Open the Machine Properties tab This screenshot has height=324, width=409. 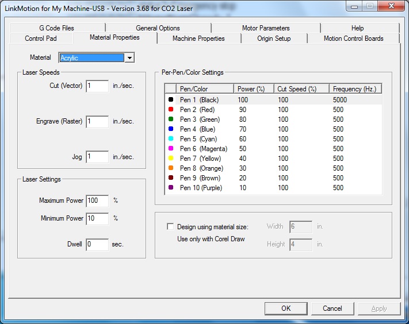click(198, 38)
